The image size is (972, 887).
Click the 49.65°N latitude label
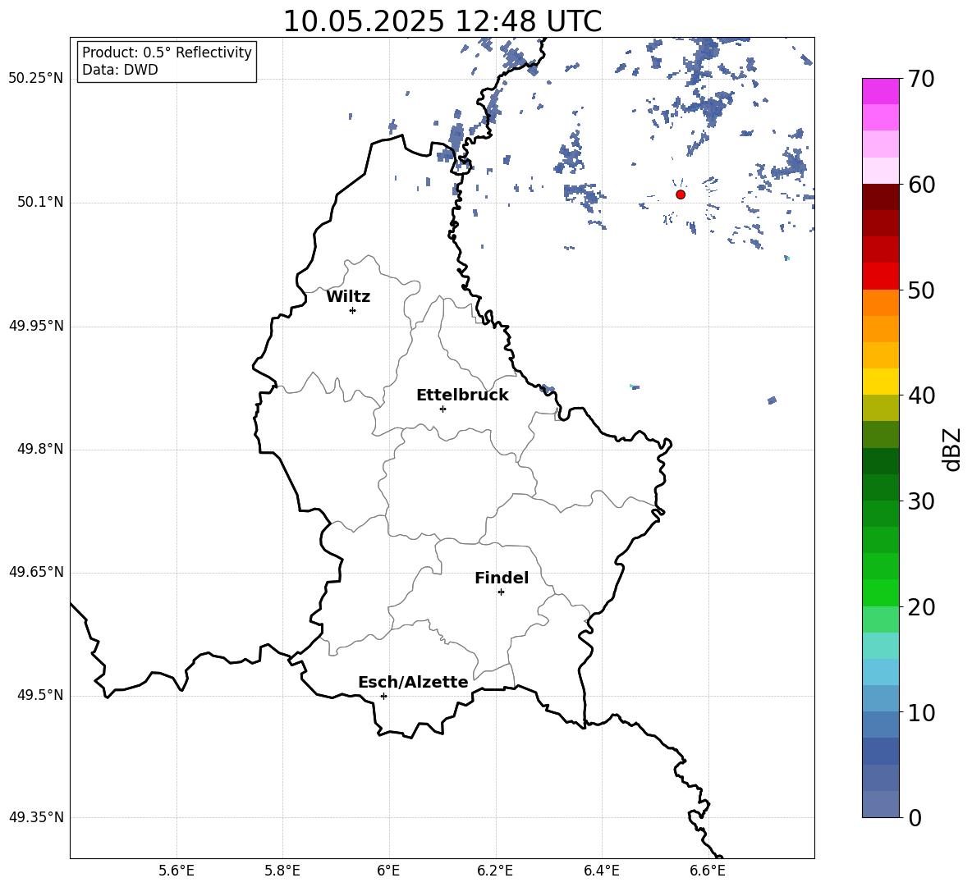(x=36, y=571)
